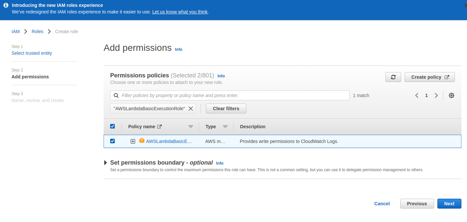Sort by Type column arrow
The width and height of the screenshot is (467, 222).
[x=225, y=127]
